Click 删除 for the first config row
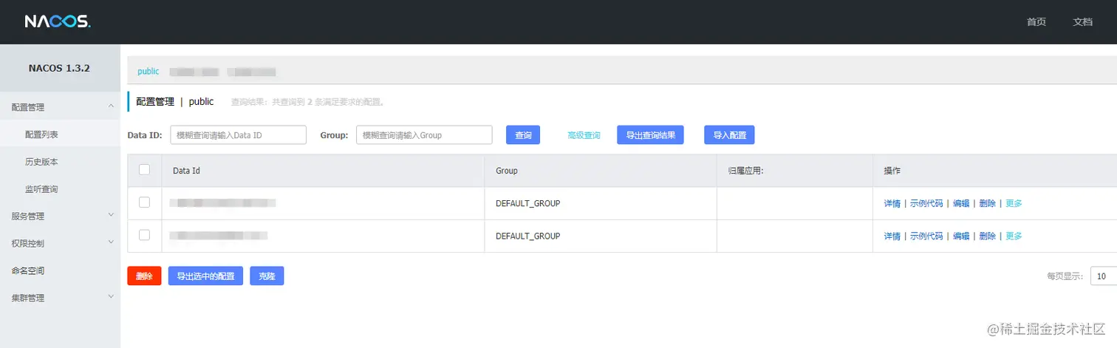The width and height of the screenshot is (1117, 348). pos(988,204)
